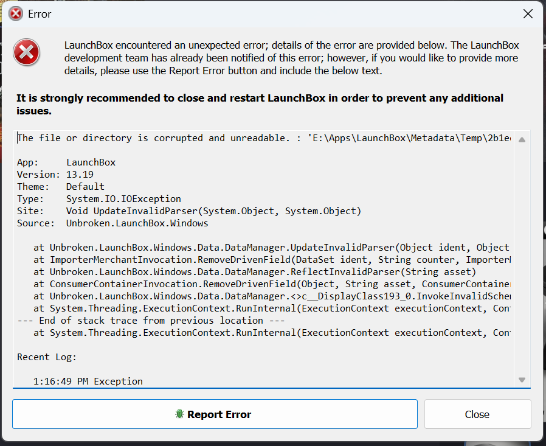Click the 'End of stack trace' line
The width and height of the screenshot is (546, 446).
[x=151, y=320]
